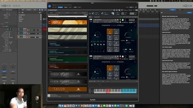Toggle solo button on first CSS instrument header

pos(120,20)
